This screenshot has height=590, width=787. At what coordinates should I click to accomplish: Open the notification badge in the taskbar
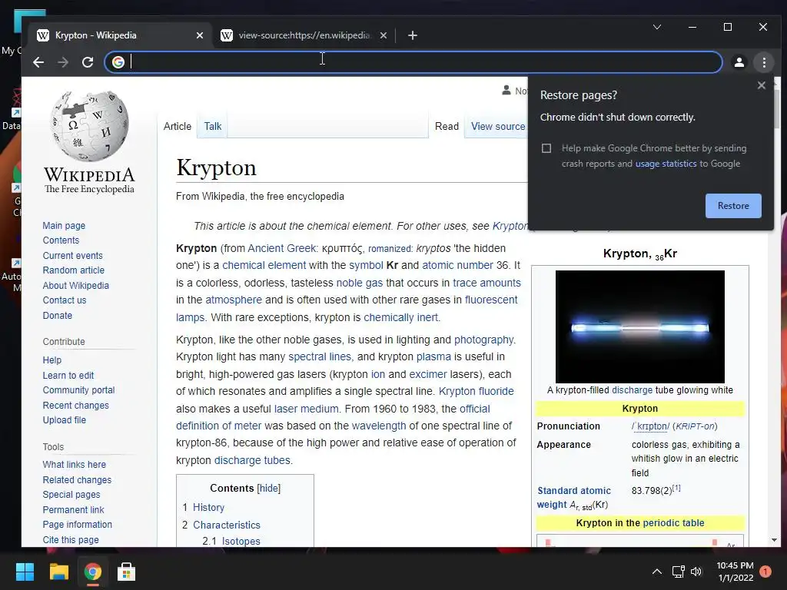click(x=765, y=572)
